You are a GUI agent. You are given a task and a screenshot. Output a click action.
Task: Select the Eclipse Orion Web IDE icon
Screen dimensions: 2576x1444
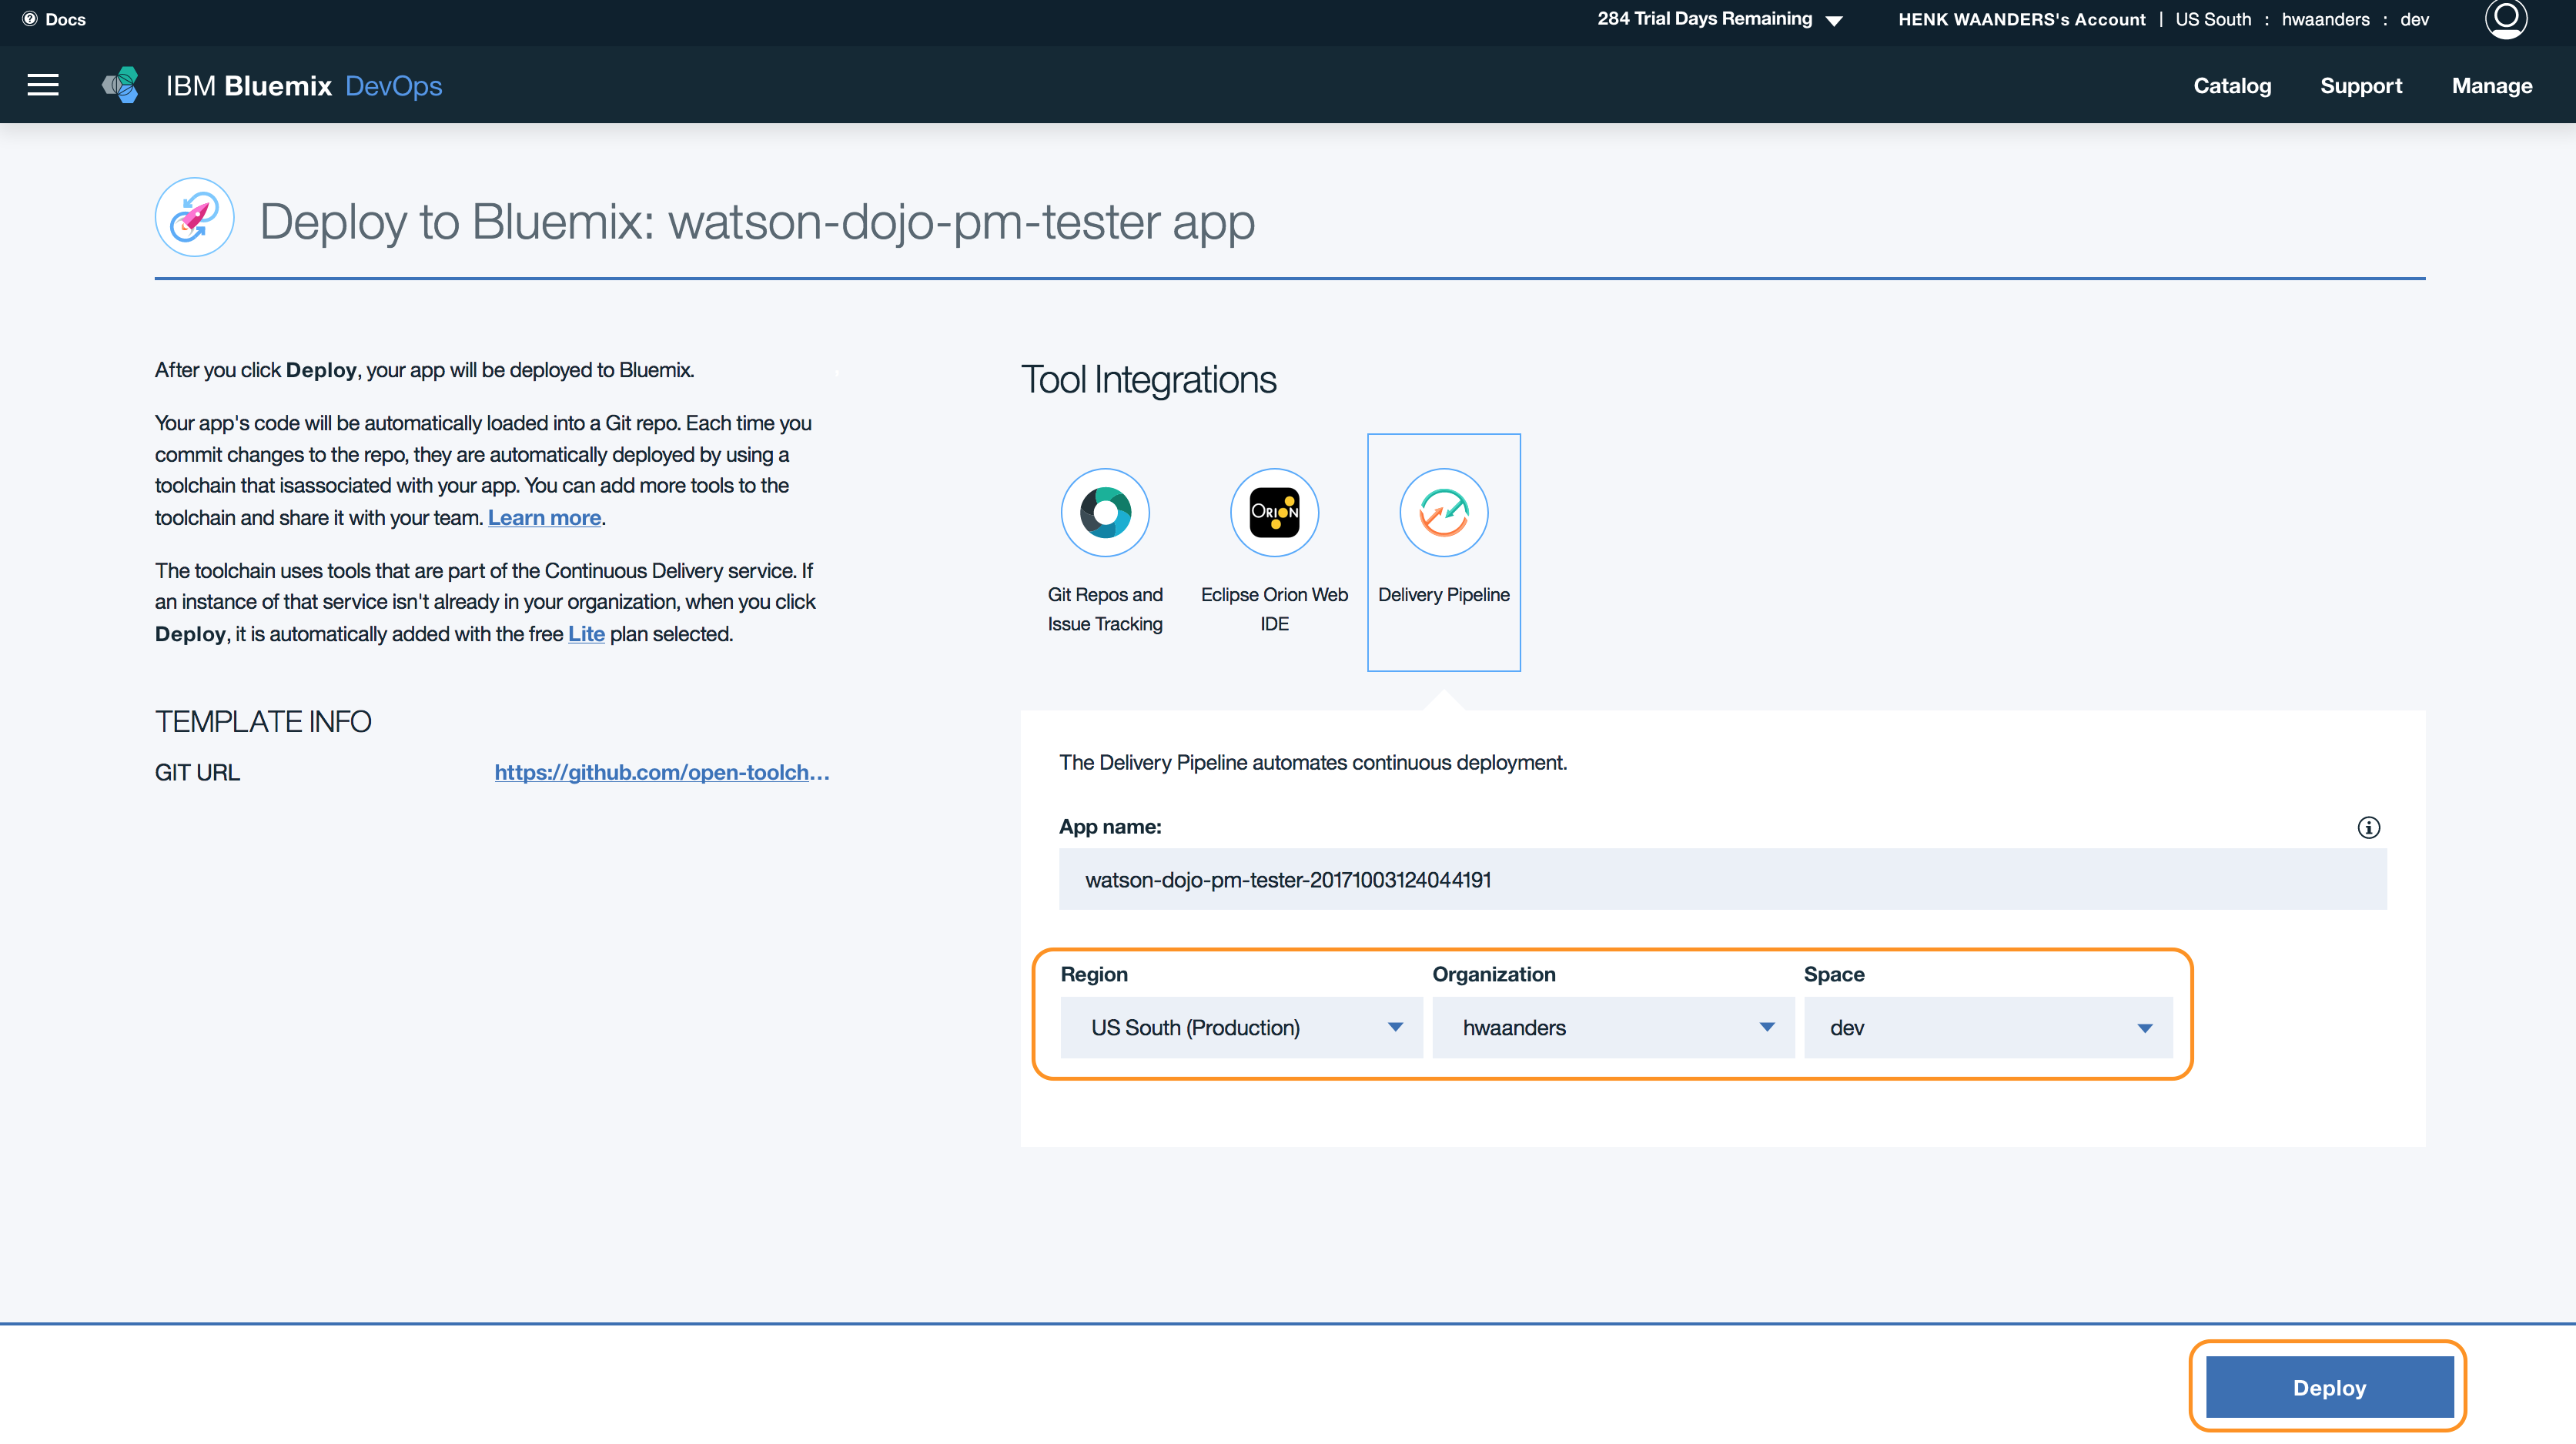click(x=1274, y=513)
